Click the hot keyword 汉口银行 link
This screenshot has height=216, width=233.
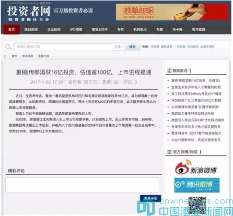coord(193,47)
